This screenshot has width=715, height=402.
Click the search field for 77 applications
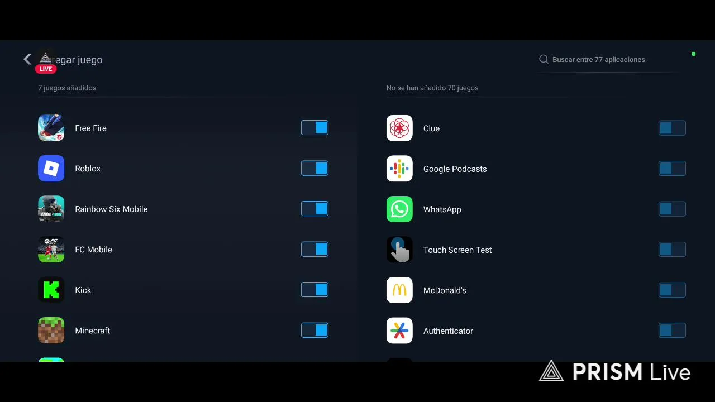click(609, 60)
